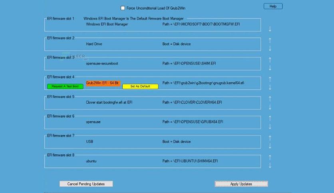This screenshot has width=334, height=193.
Task: Move slot 2 Hard Drive down
Action: (270, 48)
